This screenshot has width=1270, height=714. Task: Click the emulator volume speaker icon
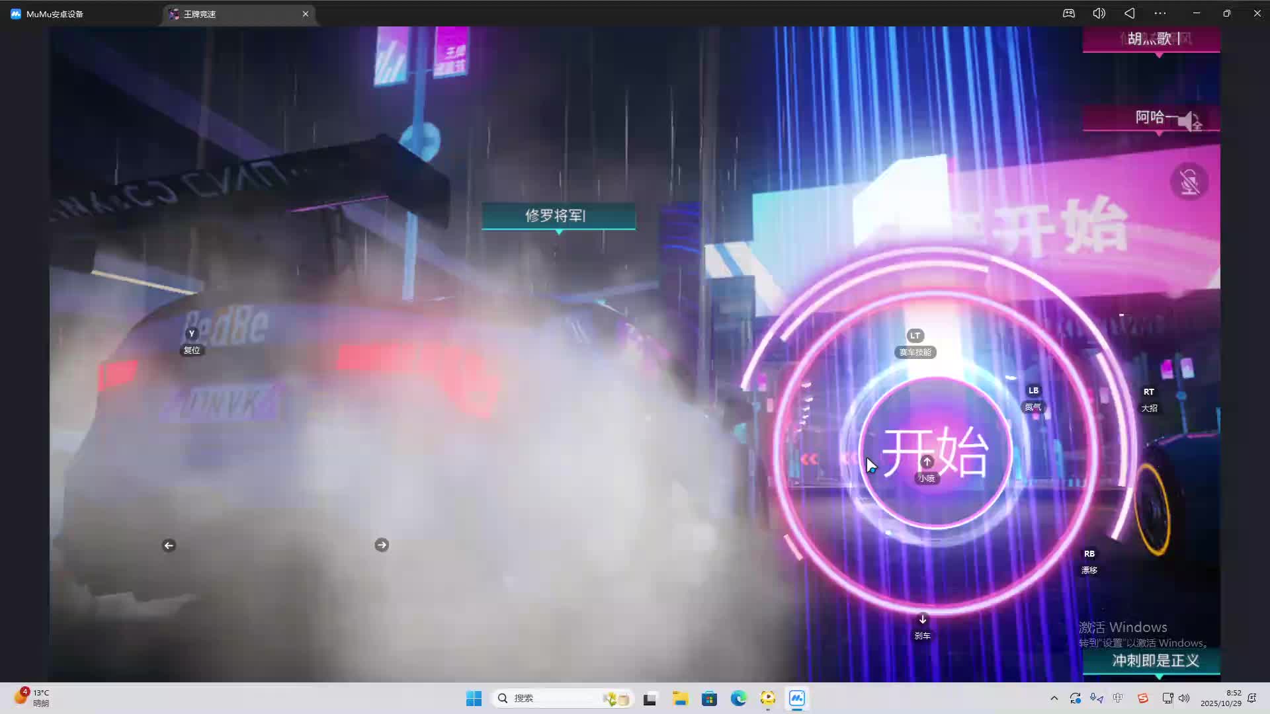point(1099,13)
